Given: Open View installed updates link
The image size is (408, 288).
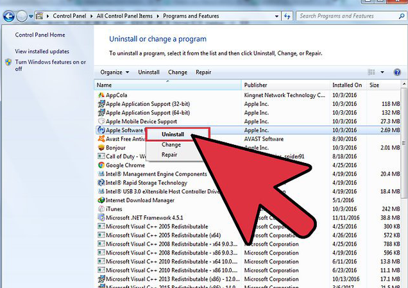Looking at the screenshot, I should (x=42, y=51).
